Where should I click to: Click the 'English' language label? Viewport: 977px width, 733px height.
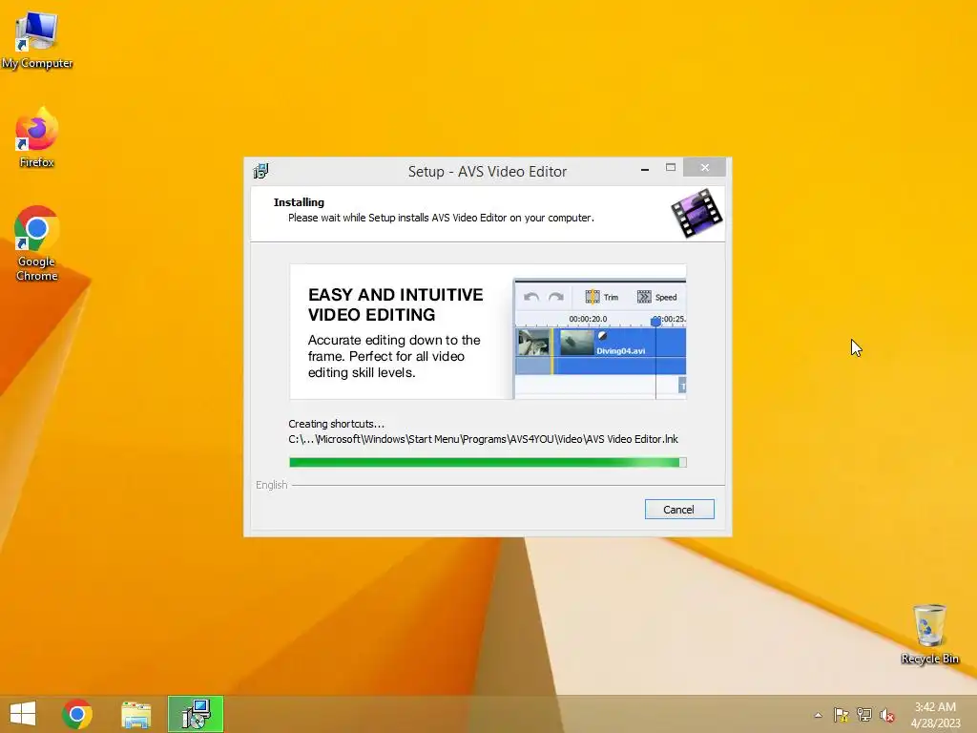pyautogui.click(x=272, y=485)
